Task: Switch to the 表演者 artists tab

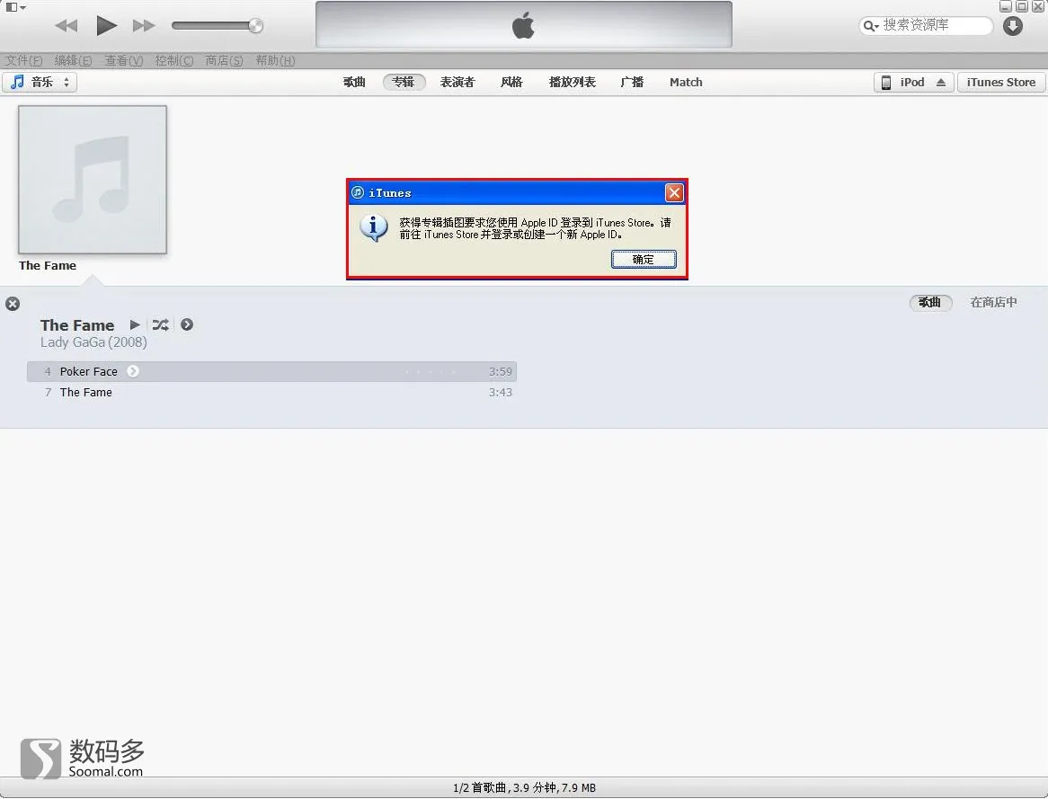Action: coord(457,83)
